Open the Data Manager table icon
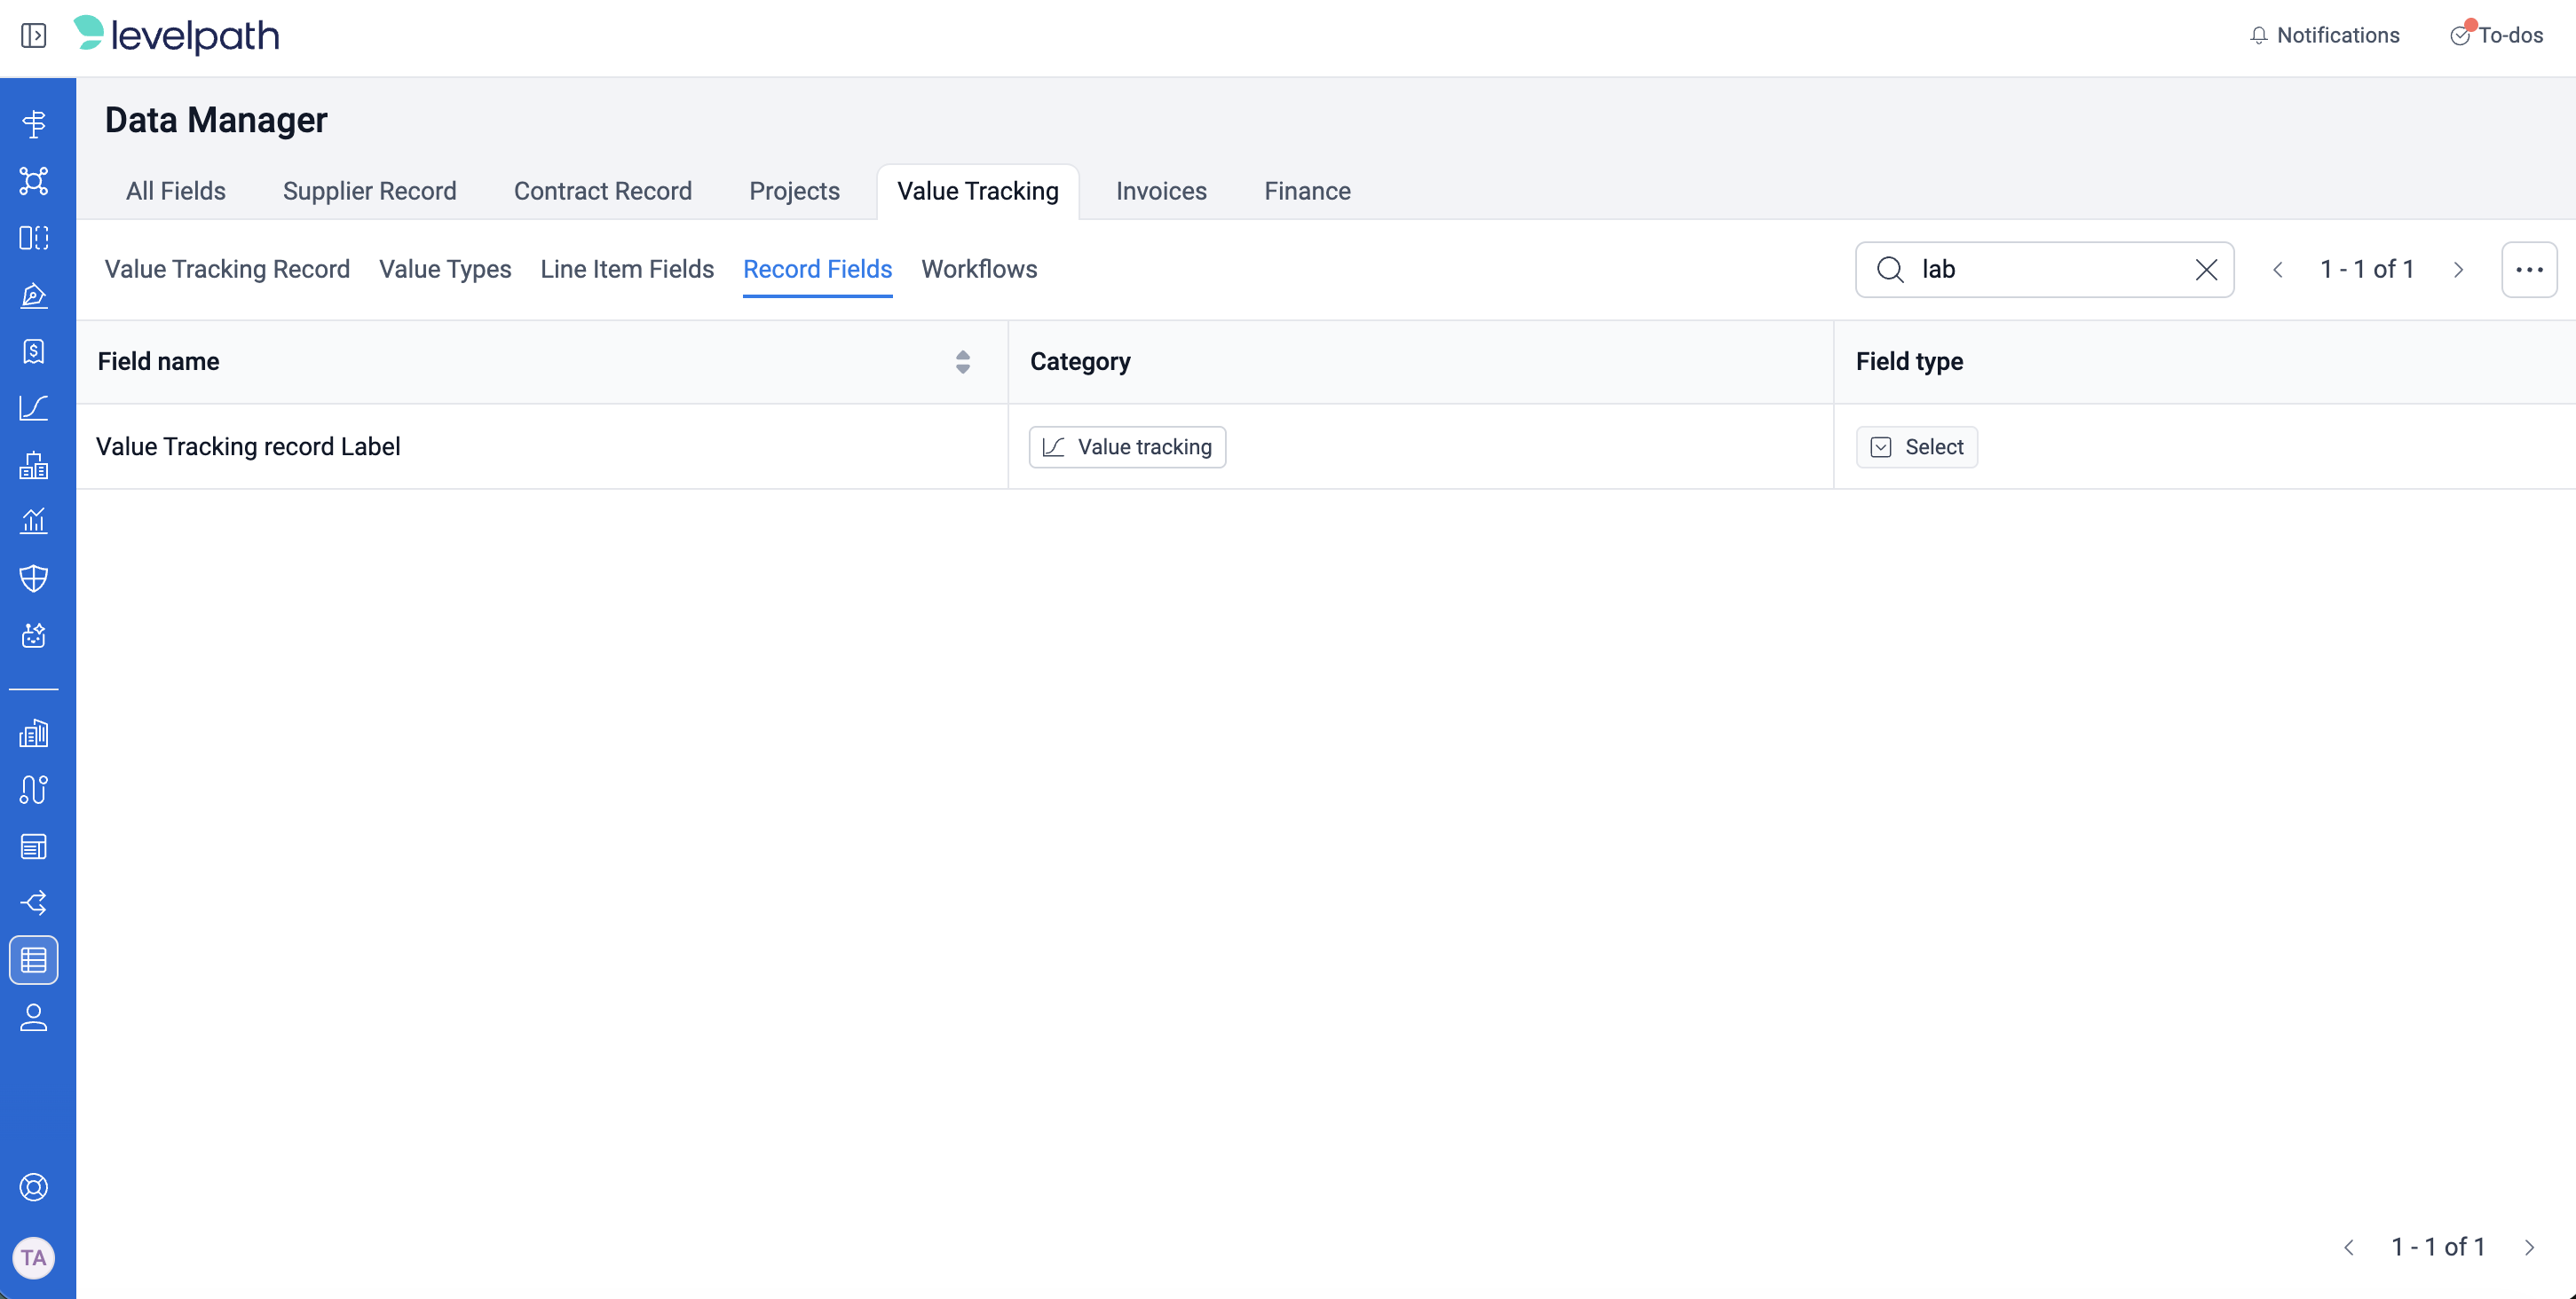The height and width of the screenshot is (1299, 2576). click(x=34, y=960)
